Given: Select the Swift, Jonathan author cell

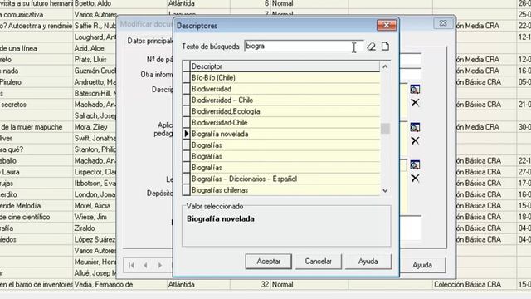Looking at the screenshot, I should 95,138.
